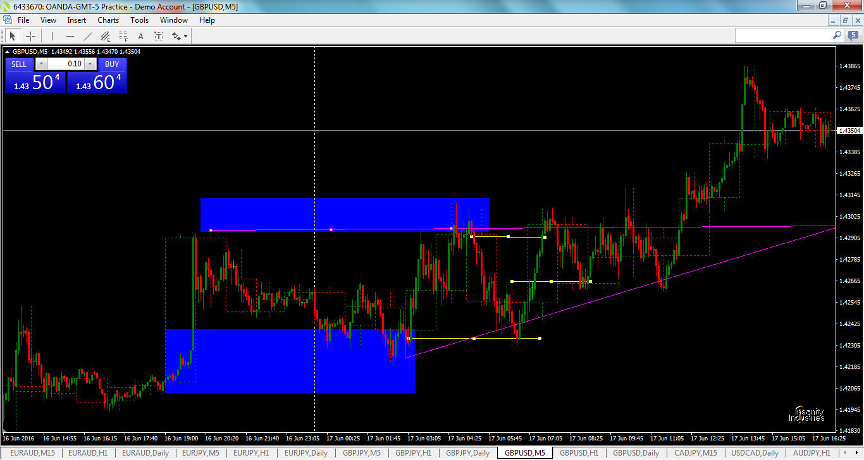Open the order volume dropdown

tap(42, 64)
